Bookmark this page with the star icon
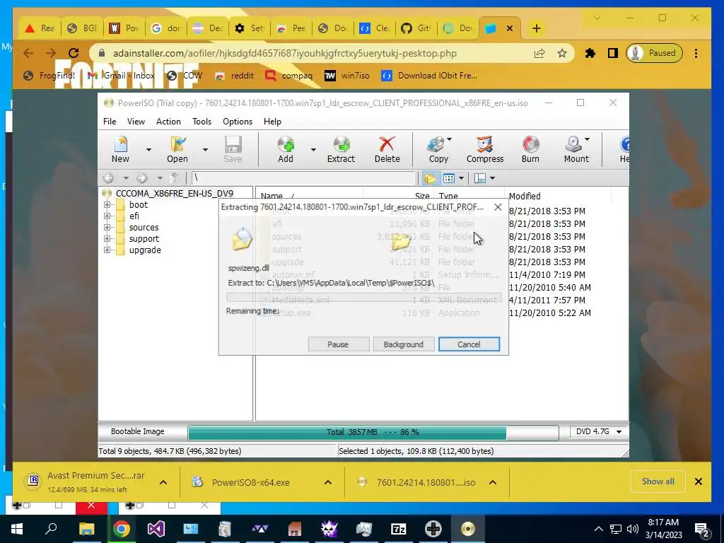724x543 pixels. [561, 53]
